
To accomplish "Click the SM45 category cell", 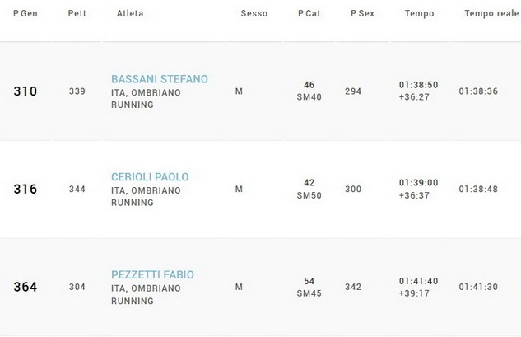I will (309, 293).
